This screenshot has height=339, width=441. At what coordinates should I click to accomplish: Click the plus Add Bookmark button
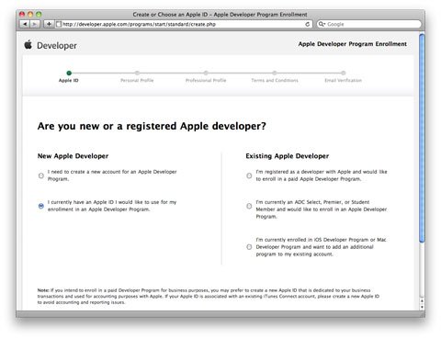coord(49,24)
